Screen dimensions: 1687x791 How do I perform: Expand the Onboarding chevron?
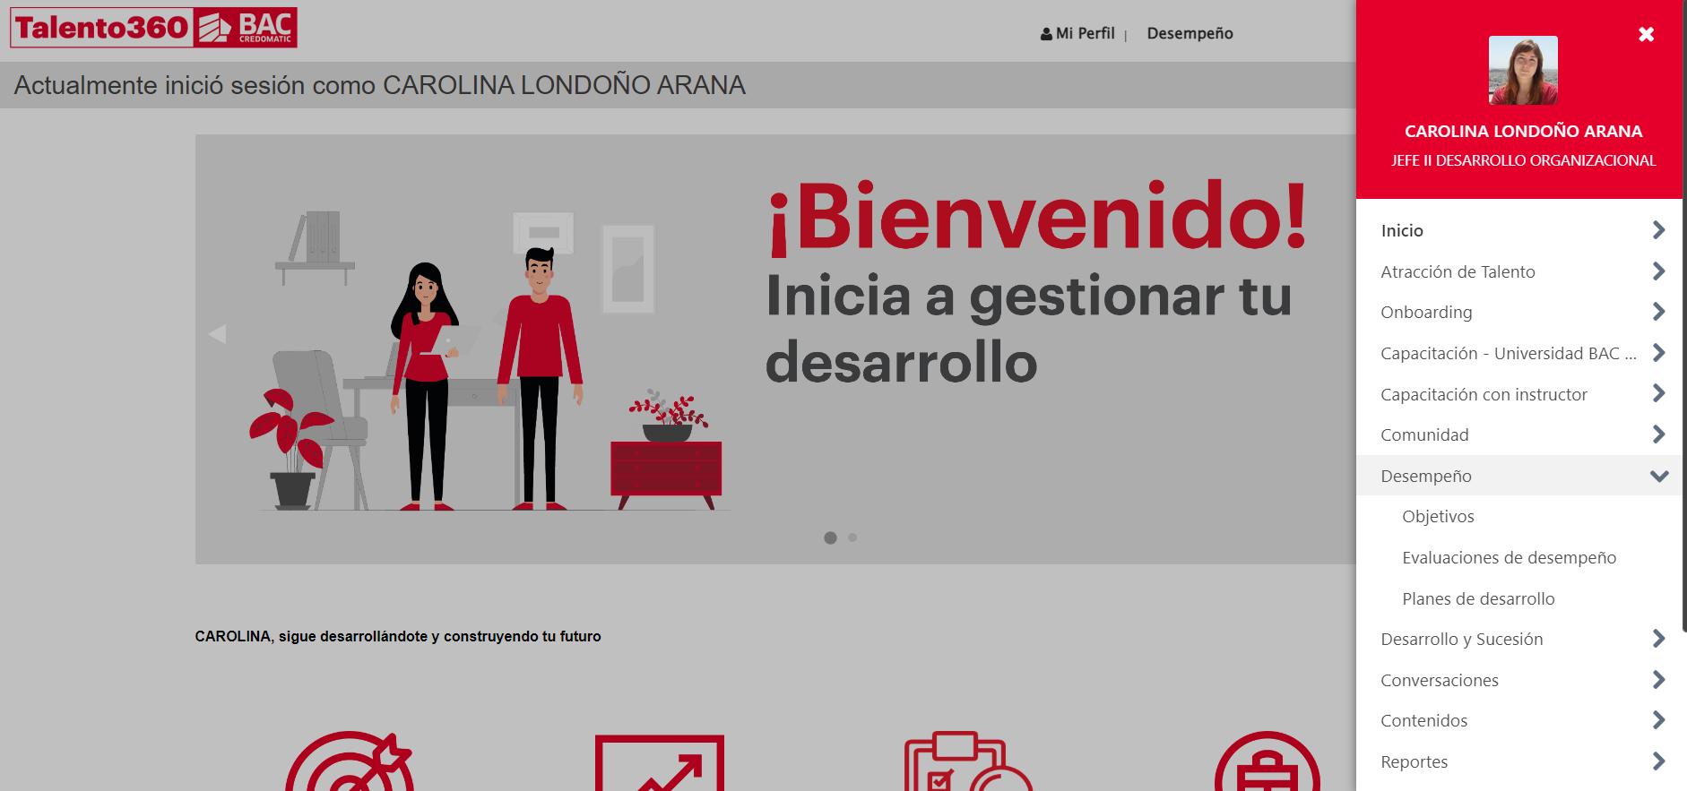coord(1658,312)
